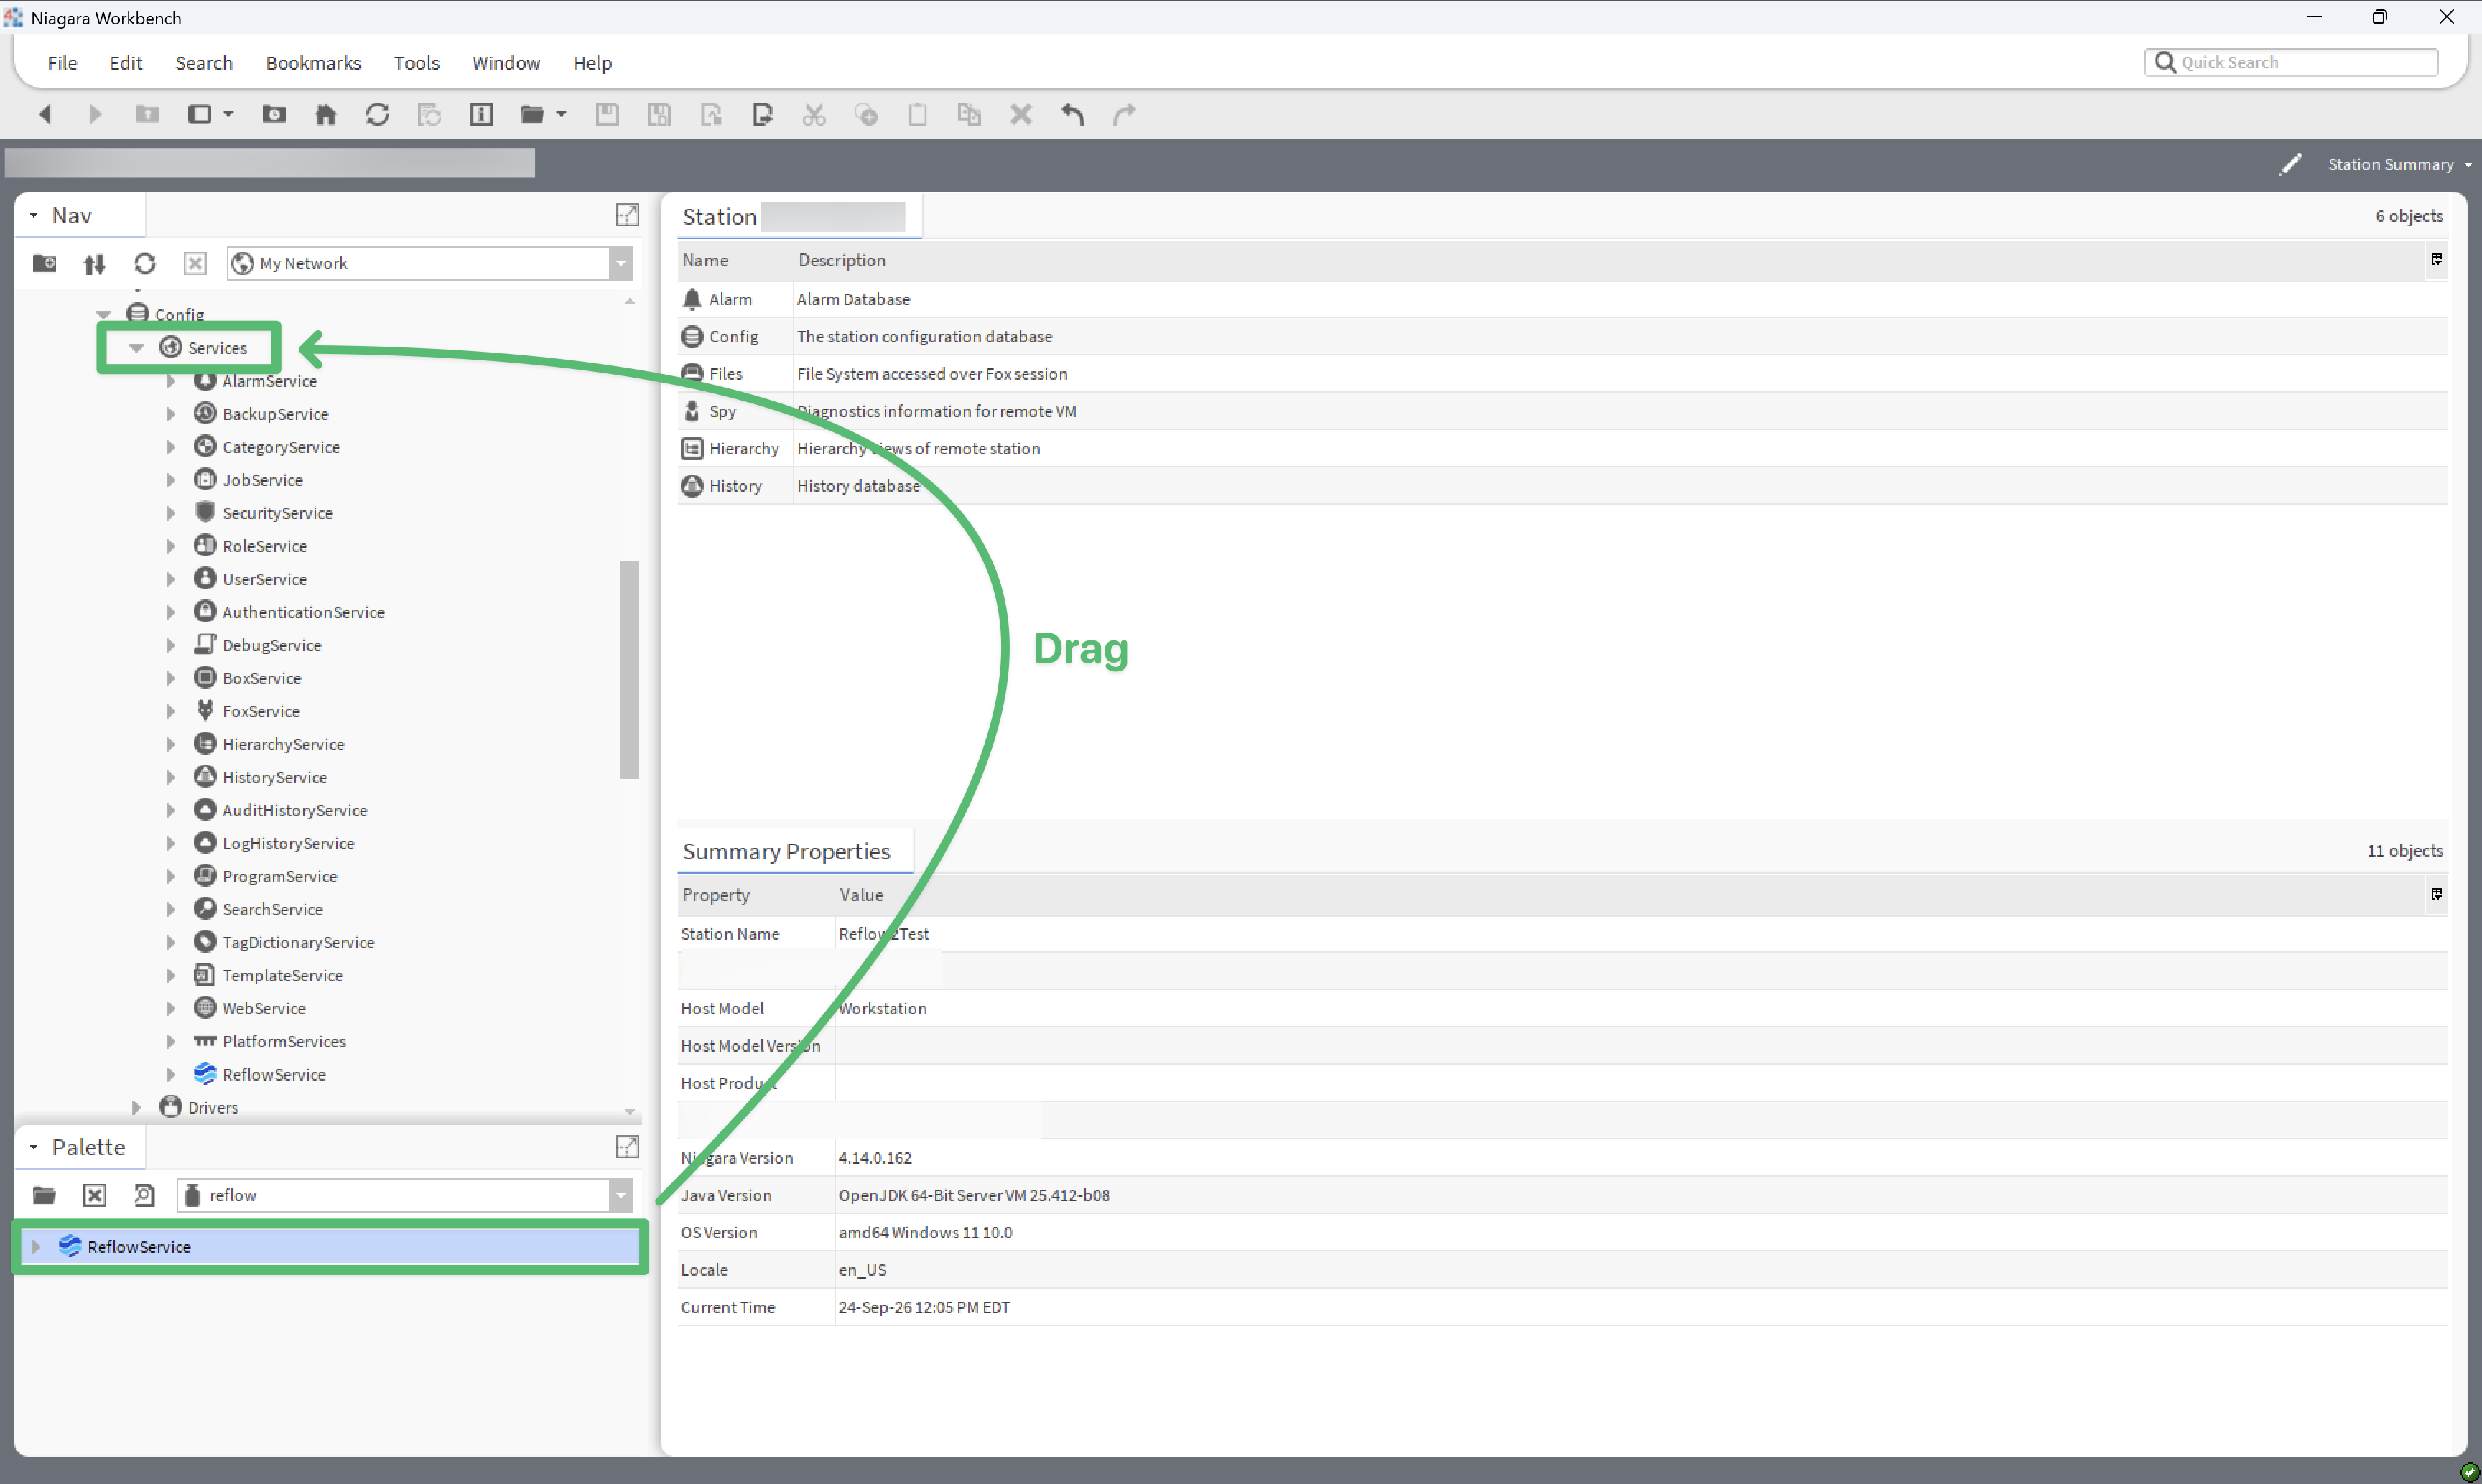Open the Window menu
Screen dimensions: 2482x1484
click(506, 63)
